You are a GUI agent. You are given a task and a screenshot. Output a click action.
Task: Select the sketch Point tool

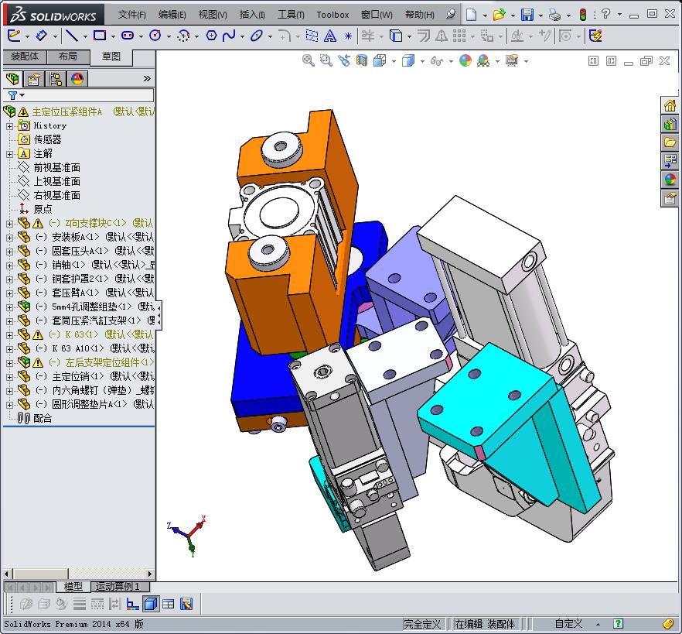point(348,36)
